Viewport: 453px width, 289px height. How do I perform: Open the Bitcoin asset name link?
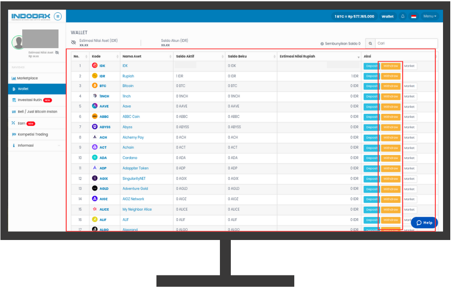[x=128, y=86]
